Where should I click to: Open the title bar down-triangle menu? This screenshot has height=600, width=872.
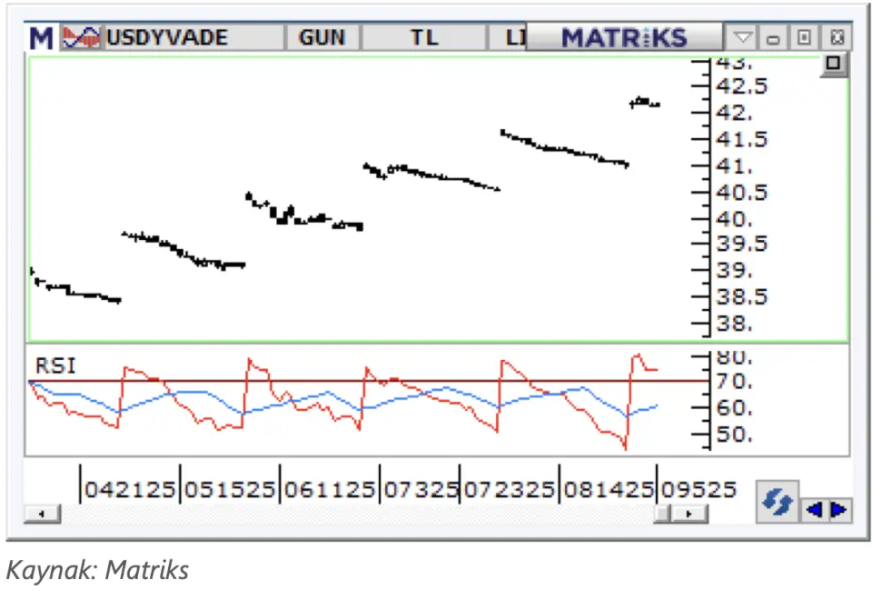(x=743, y=38)
